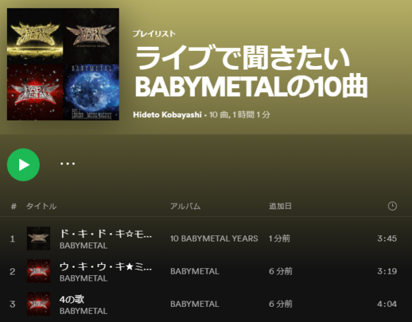Screen dimensions: 412x322
Task: Select the 4の歌 track title
Action: tap(72, 299)
